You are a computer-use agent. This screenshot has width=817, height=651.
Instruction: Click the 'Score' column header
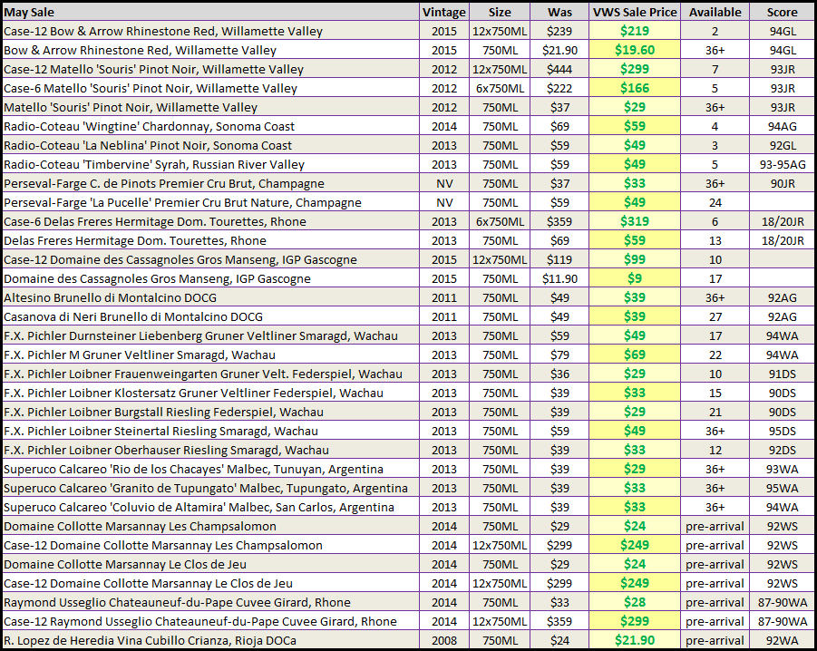783,12
